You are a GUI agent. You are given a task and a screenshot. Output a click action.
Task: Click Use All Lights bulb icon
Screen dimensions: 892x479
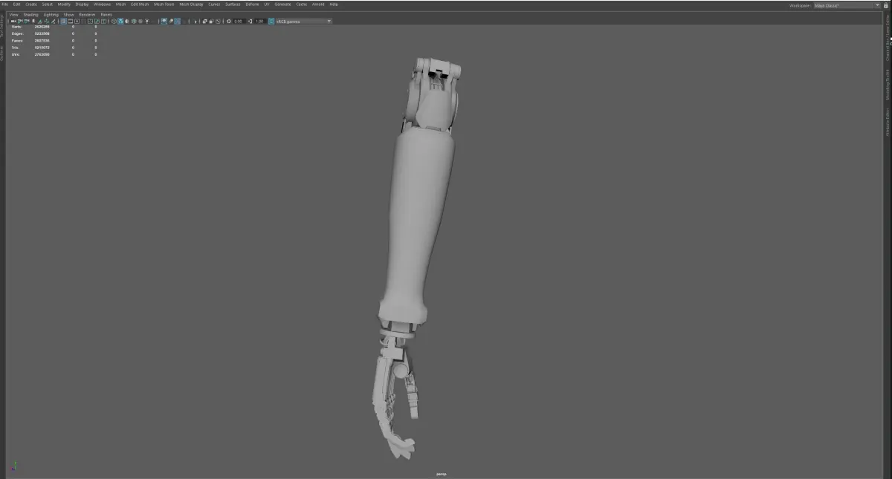[x=147, y=21]
